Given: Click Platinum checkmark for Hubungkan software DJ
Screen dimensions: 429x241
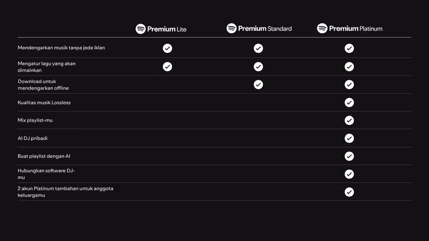Looking at the screenshot, I should click(349, 174).
